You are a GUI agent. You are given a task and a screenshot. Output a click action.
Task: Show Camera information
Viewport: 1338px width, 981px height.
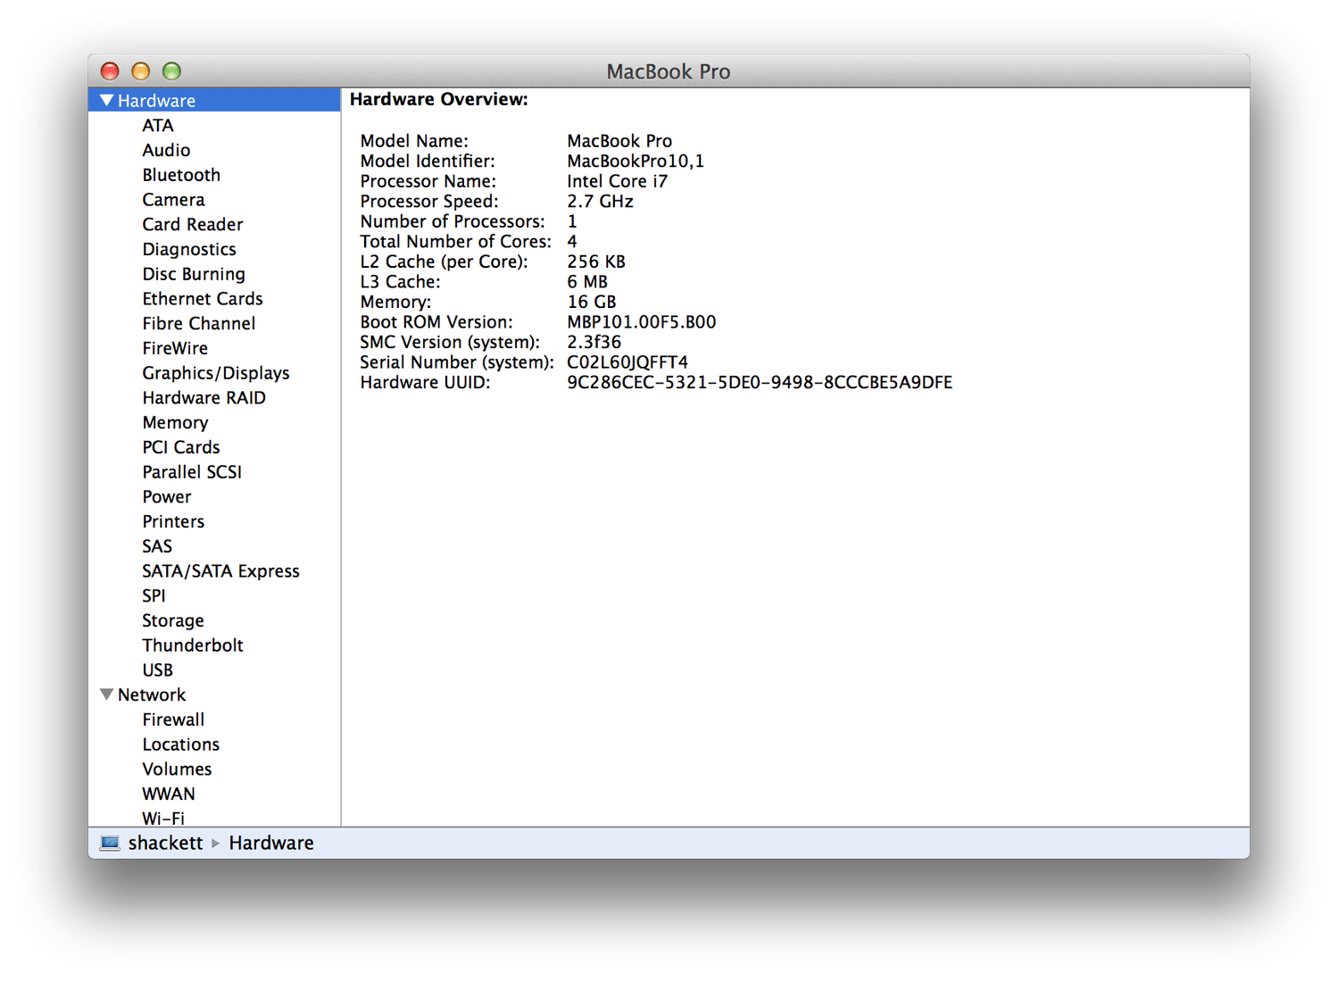pyautogui.click(x=173, y=200)
